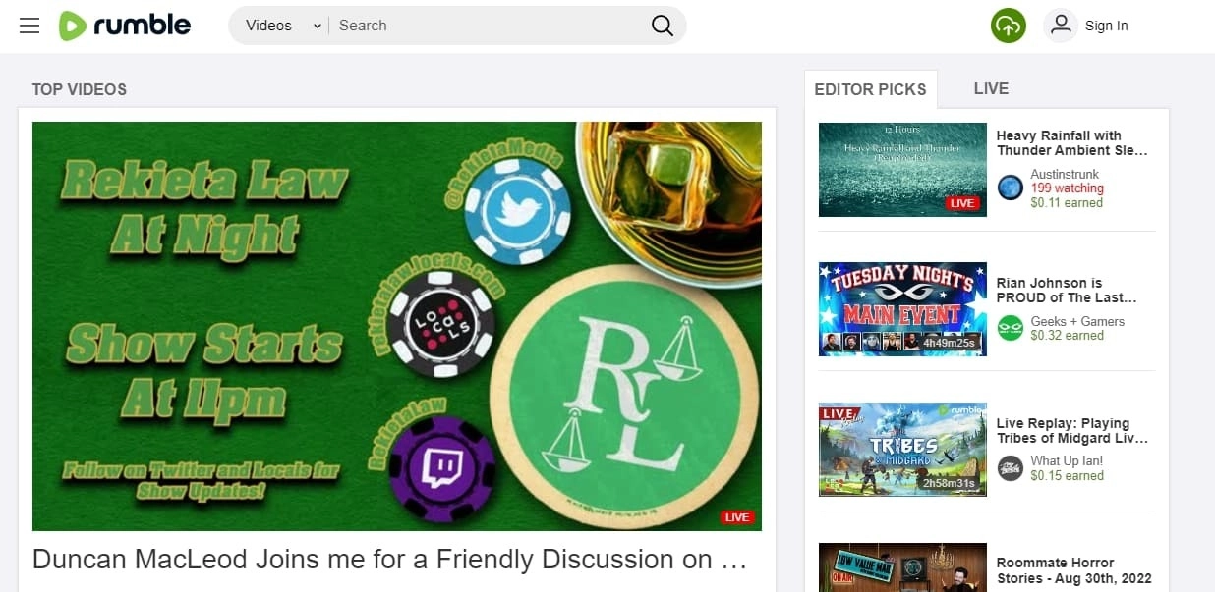
Task: Click the $0.32 earned text
Action: tap(1068, 336)
